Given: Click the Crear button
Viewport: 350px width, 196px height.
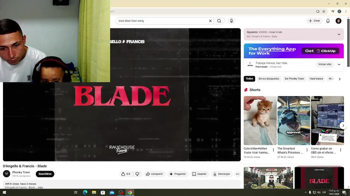Looking at the screenshot, I should click(x=314, y=21).
